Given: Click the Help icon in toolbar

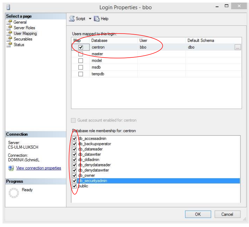Looking at the screenshot, I should coord(97,19).
